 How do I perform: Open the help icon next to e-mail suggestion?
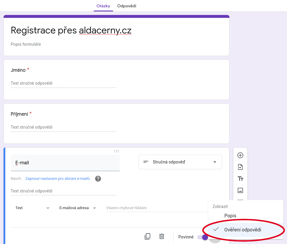(x=98, y=179)
